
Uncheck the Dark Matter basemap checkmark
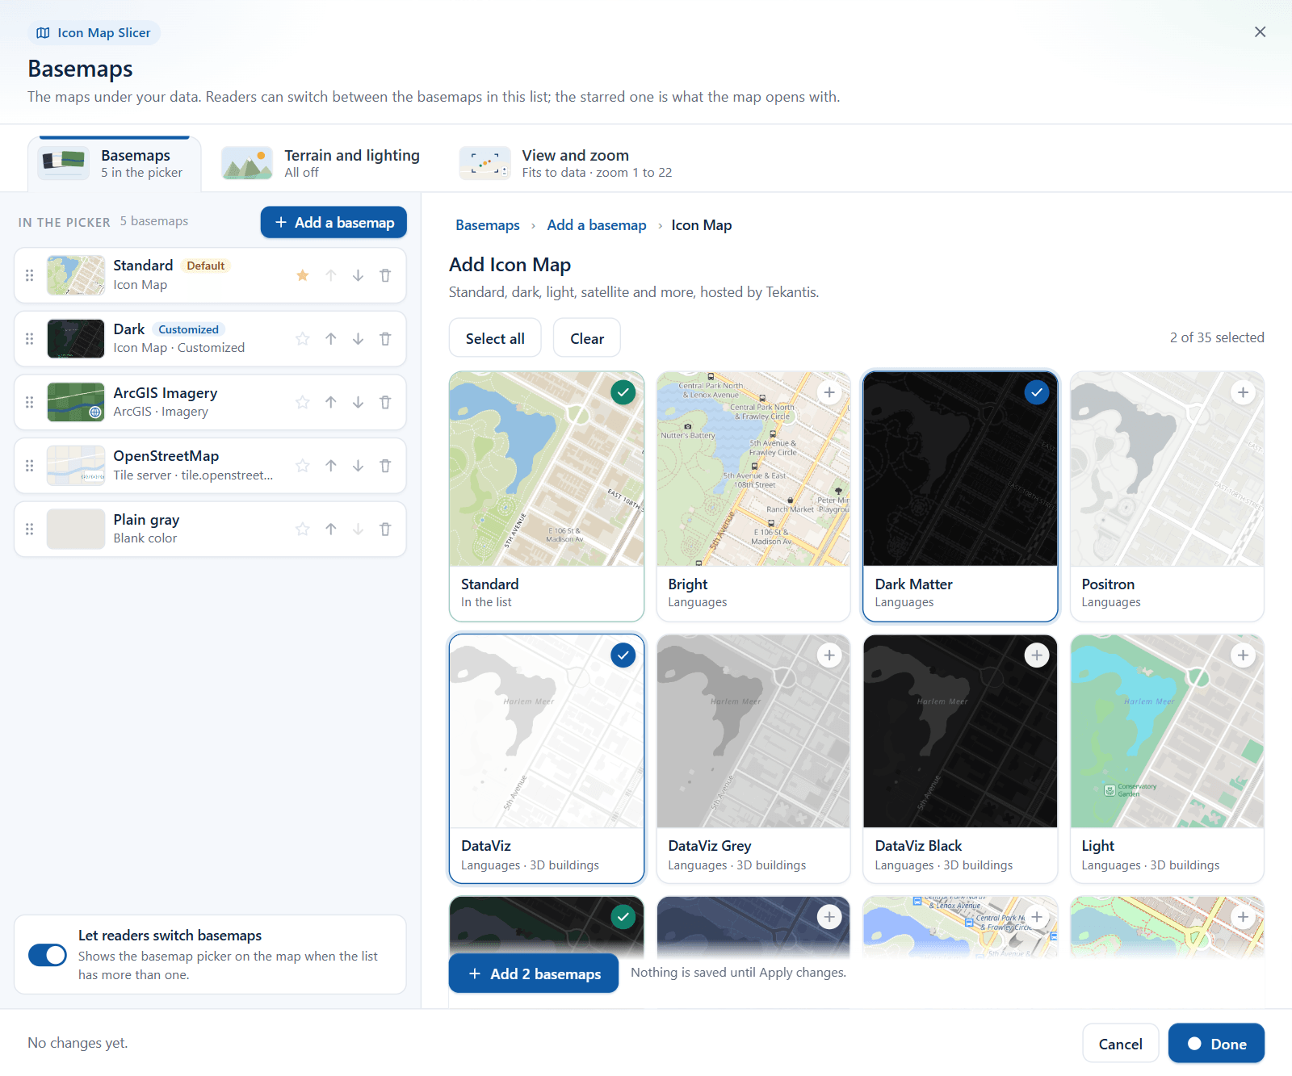click(x=1037, y=392)
